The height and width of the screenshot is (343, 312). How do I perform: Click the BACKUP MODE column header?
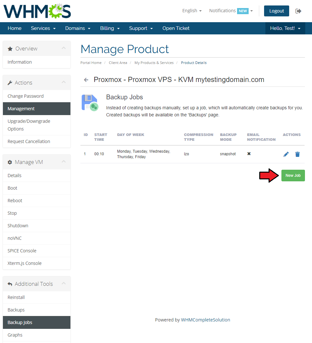click(x=228, y=137)
